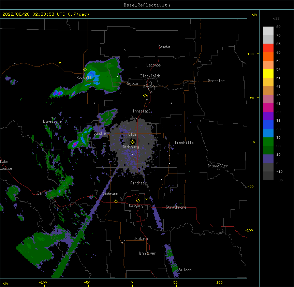Click the 54 dBZ yellow legend swatch
This screenshot has width=294, height=287.
pyautogui.click(x=268, y=73)
